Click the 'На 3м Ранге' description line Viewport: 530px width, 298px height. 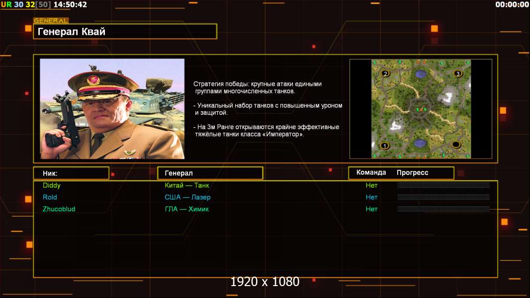point(266,131)
